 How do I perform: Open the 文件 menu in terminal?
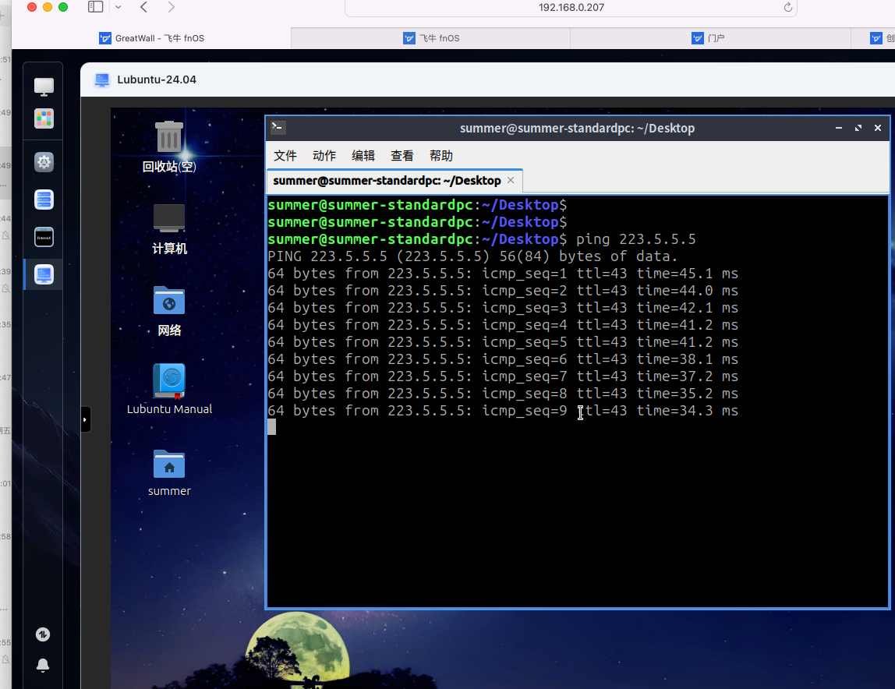285,156
